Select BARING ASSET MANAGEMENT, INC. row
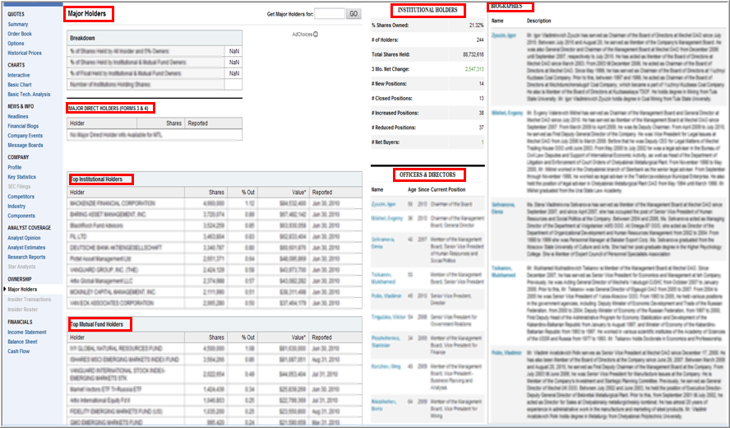 (215, 215)
